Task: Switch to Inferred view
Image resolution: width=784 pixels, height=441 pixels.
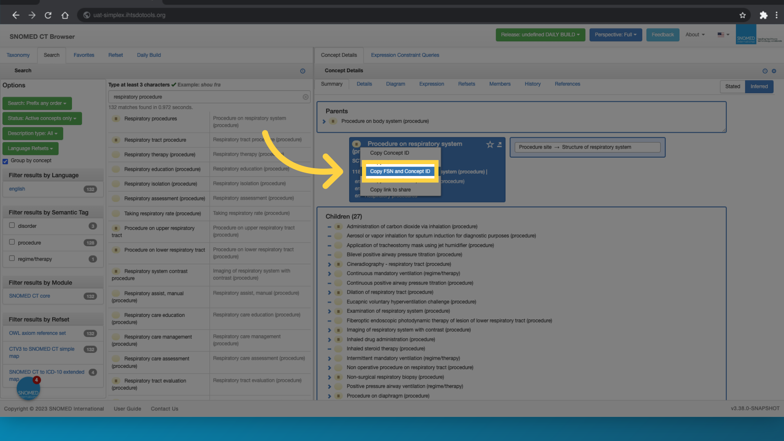Action: point(759,87)
